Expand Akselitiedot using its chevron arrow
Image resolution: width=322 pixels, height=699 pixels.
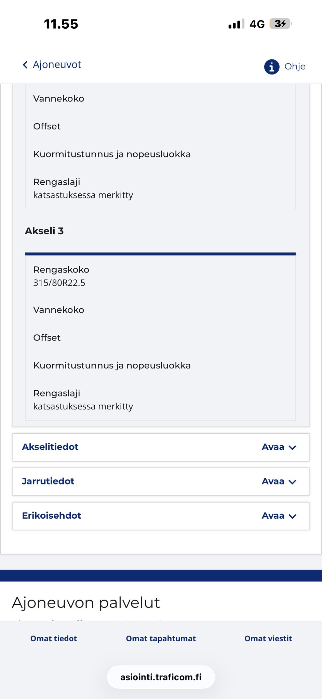pyautogui.click(x=292, y=448)
